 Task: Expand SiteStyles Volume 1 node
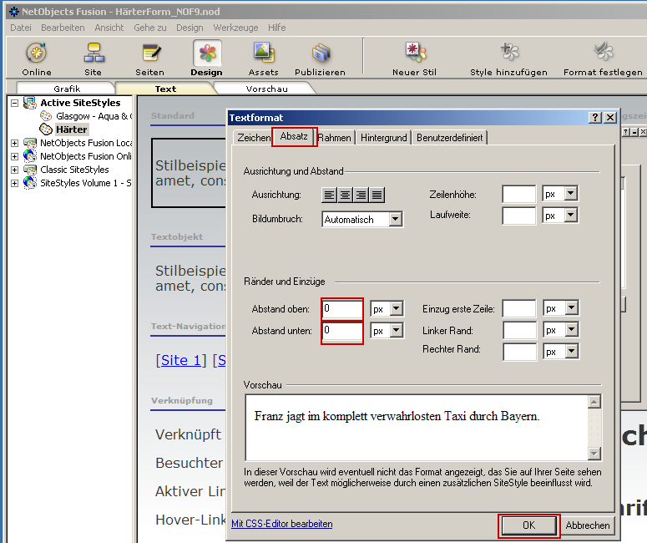coord(14,183)
